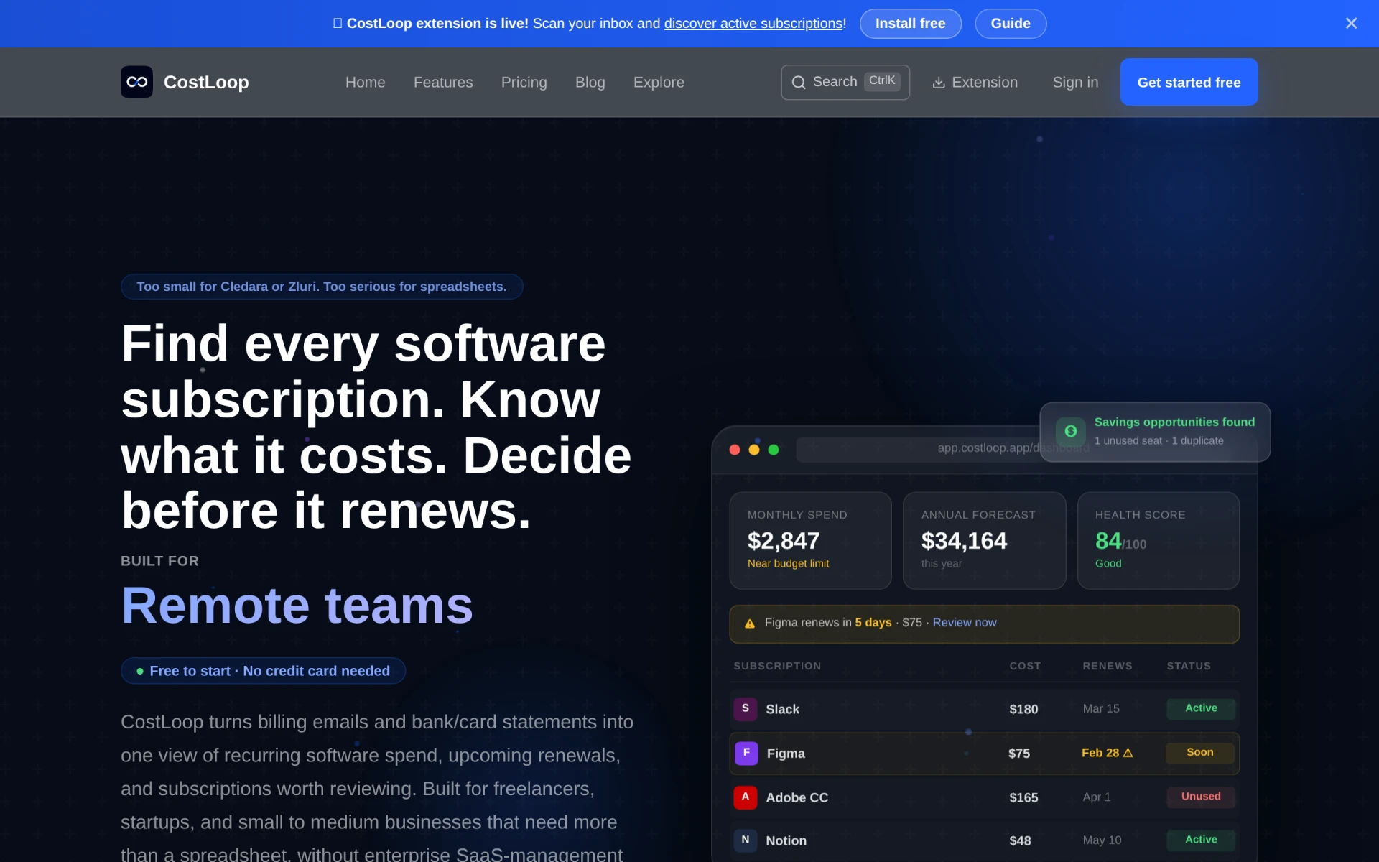Image resolution: width=1379 pixels, height=862 pixels.
Task: Click the Too small for Cledara tagline pill
Action: coord(322,287)
